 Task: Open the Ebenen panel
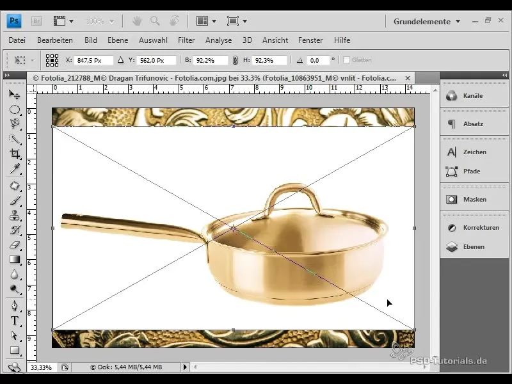point(474,246)
